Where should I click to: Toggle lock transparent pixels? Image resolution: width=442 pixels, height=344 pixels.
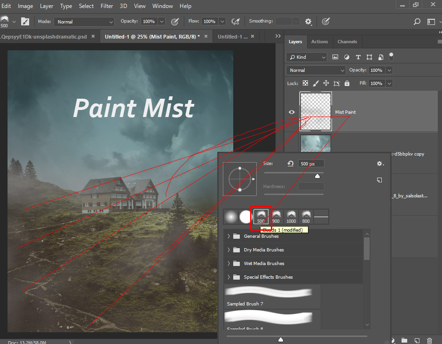tap(305, 83)
